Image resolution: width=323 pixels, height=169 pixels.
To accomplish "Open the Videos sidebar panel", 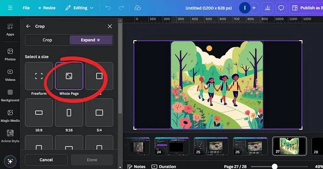I will [10, 75].
